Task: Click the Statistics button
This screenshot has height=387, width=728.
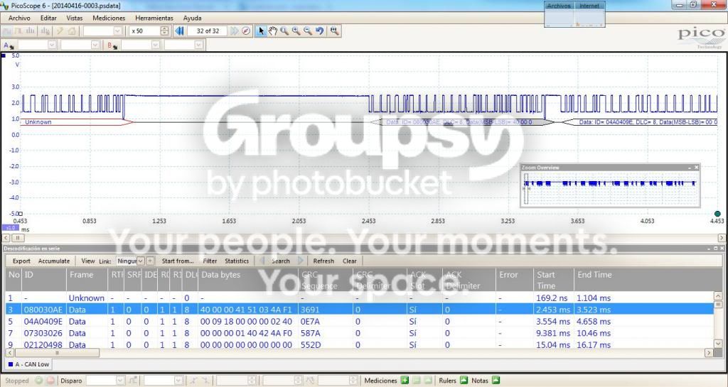Action: [x=237, y=261]
